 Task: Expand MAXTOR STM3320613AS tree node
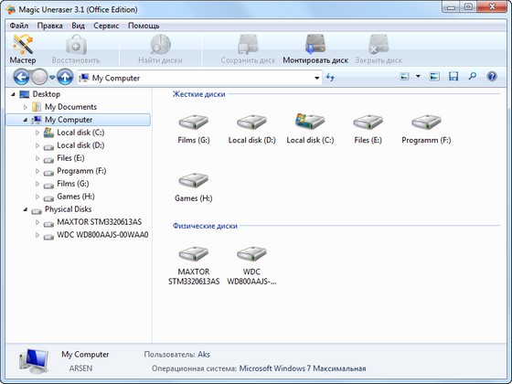[37, 222]
